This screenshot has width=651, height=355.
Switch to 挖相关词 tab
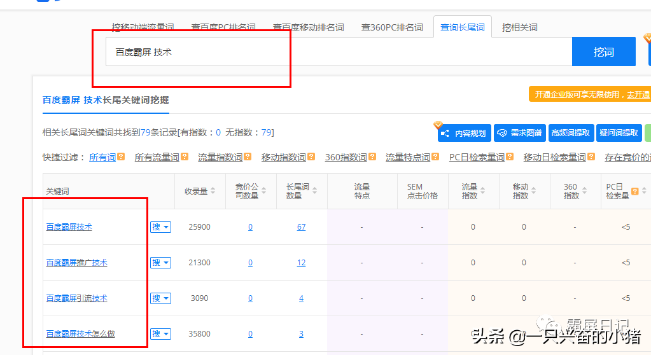[519, 27]
